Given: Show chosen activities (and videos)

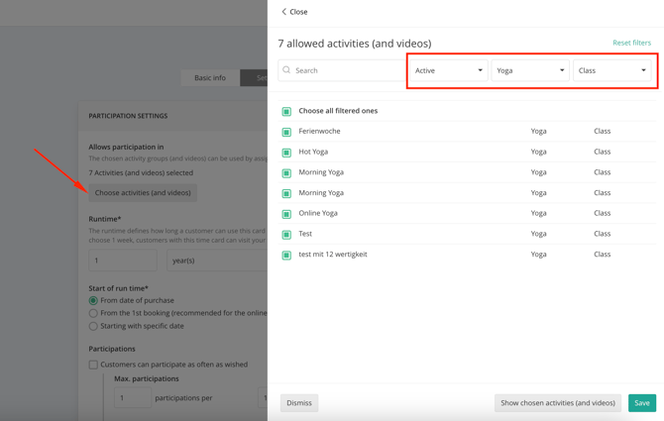Looking at the screenshot, I should pyautogui.click(x=558, y=403).
